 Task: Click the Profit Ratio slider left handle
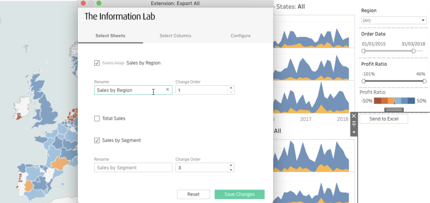(x=364, y=81)
